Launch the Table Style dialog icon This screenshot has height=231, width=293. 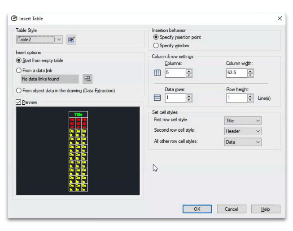pos(71,40)
